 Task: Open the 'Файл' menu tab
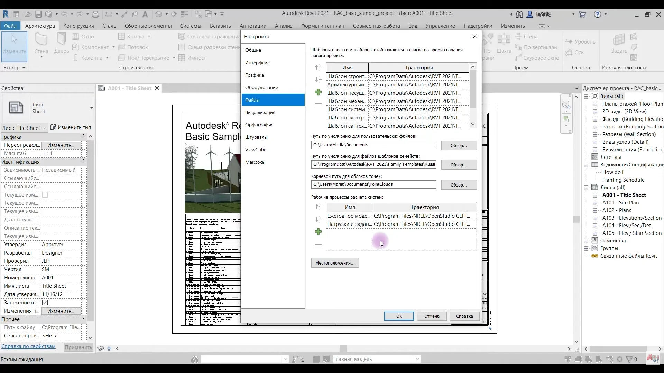coord(10,26)
